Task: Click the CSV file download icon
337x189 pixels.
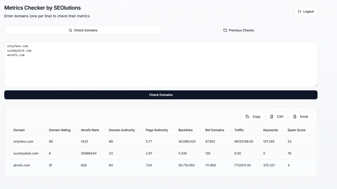Action: (272, 117)
